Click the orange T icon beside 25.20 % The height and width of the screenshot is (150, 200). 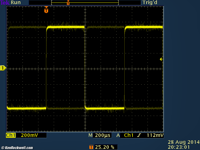click(91, 147)
